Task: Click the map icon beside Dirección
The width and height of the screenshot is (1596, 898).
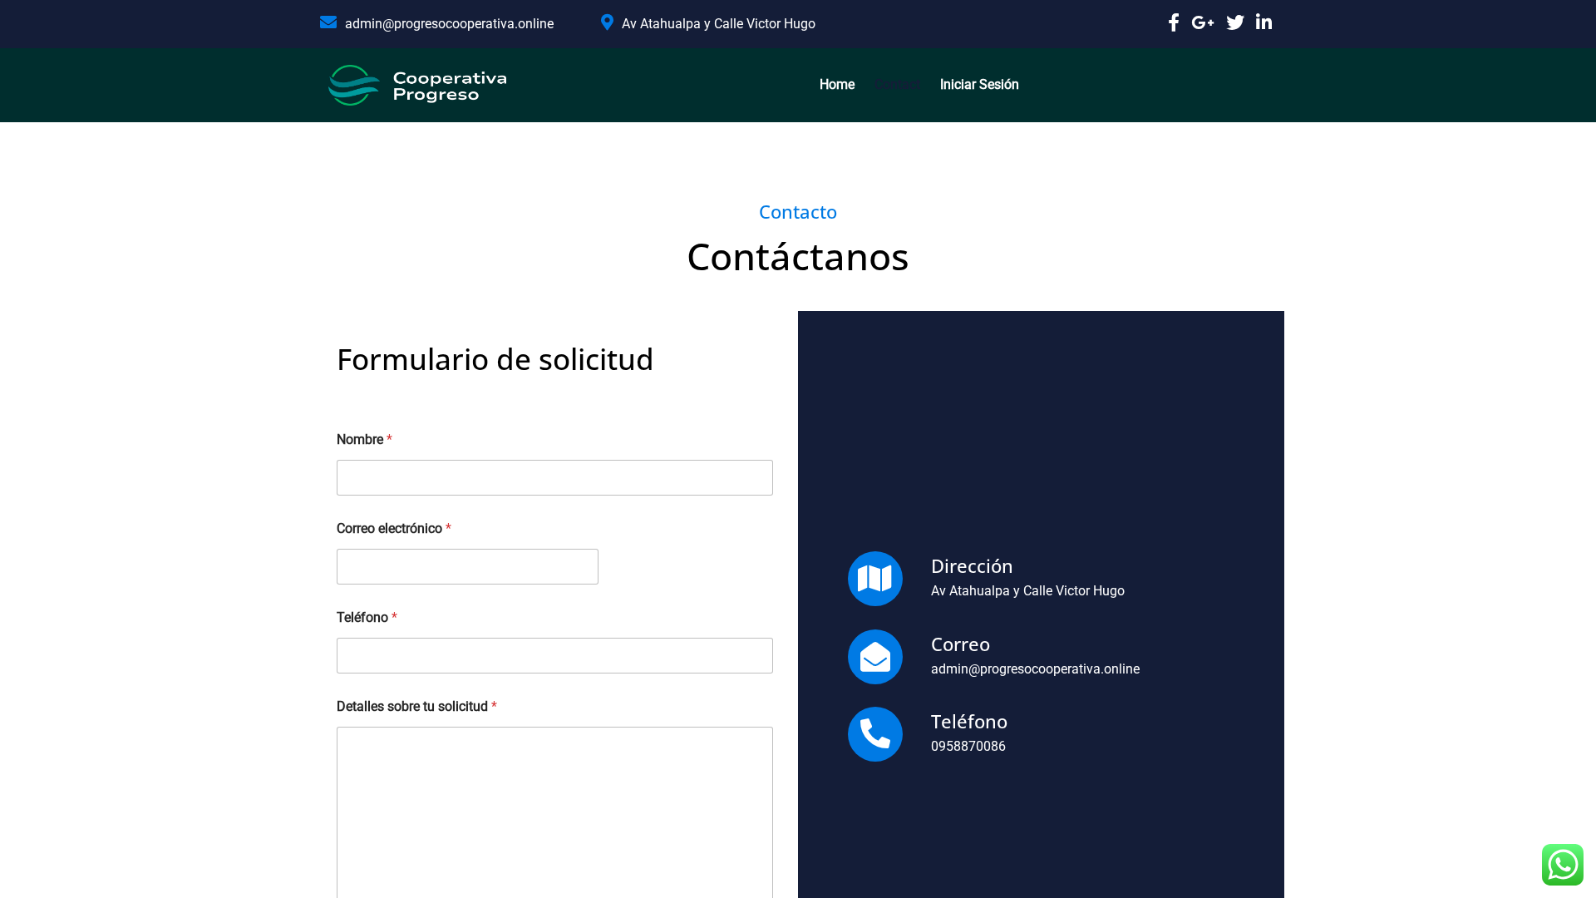Action: coord(874,579)
